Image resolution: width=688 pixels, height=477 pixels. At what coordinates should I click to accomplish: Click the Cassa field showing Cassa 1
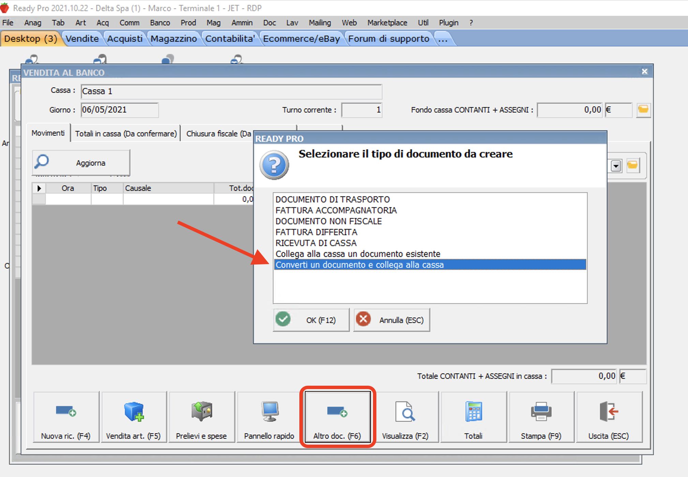(x=231, y=91)
